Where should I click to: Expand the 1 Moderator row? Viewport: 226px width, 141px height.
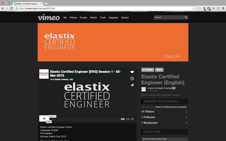[164, 123]
